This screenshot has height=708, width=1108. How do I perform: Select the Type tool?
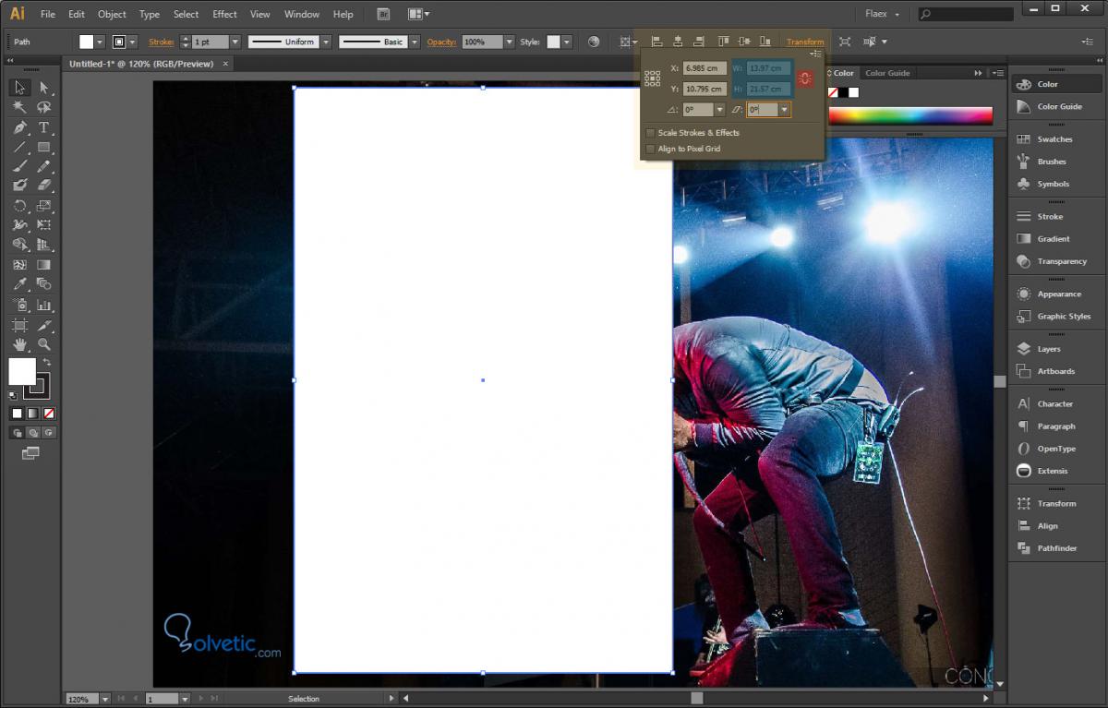coord(43,127)
